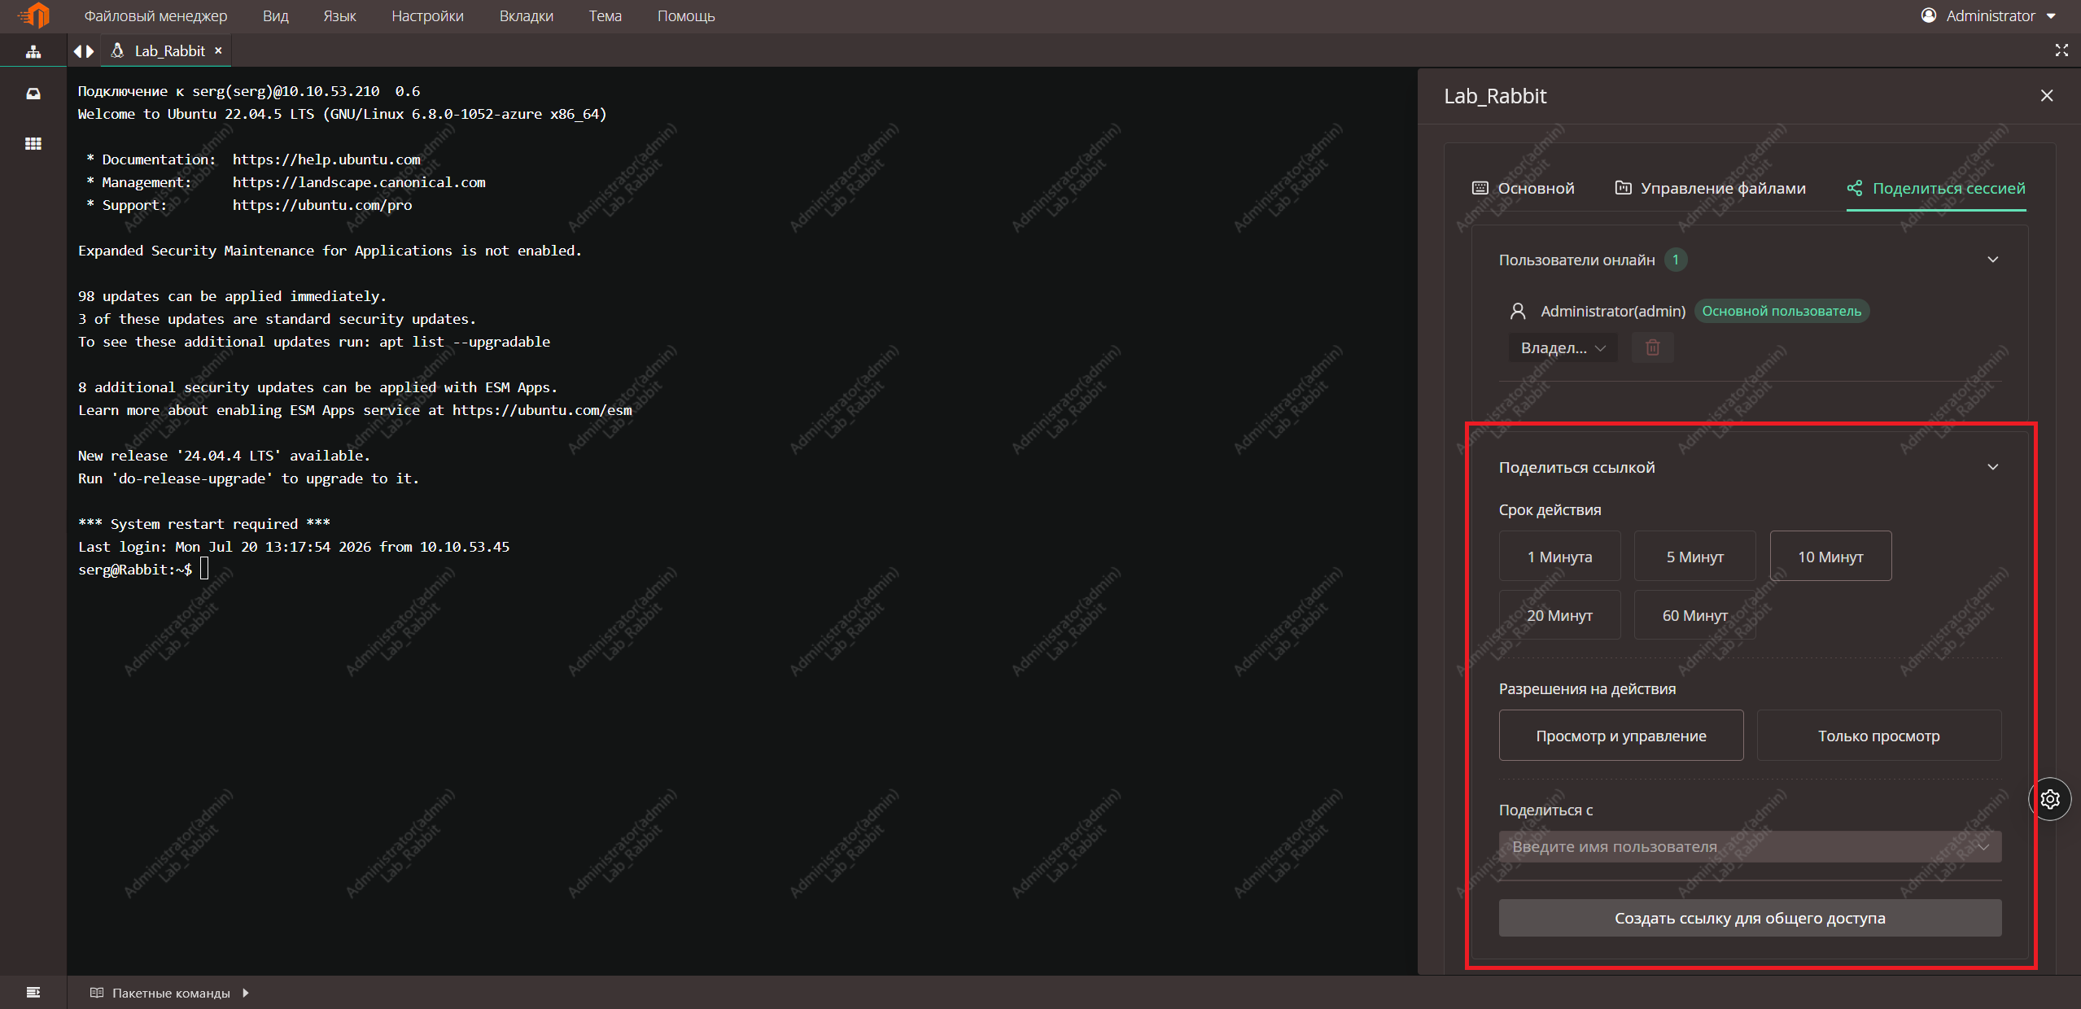Image resolution: width=2081 pixels, height=1009 pixels.
Task: Click the Пакетные команды book icon
Action: coord(97,993)
